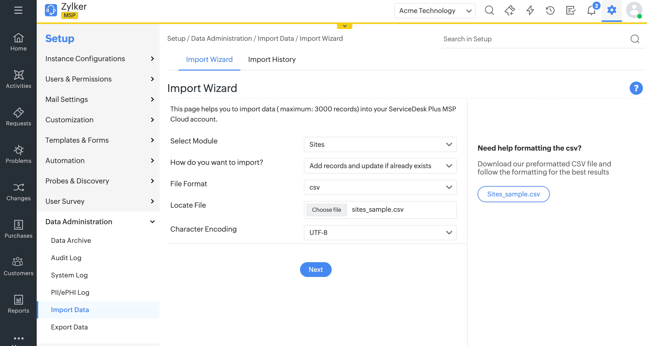Click the Next button

[316, 270]
